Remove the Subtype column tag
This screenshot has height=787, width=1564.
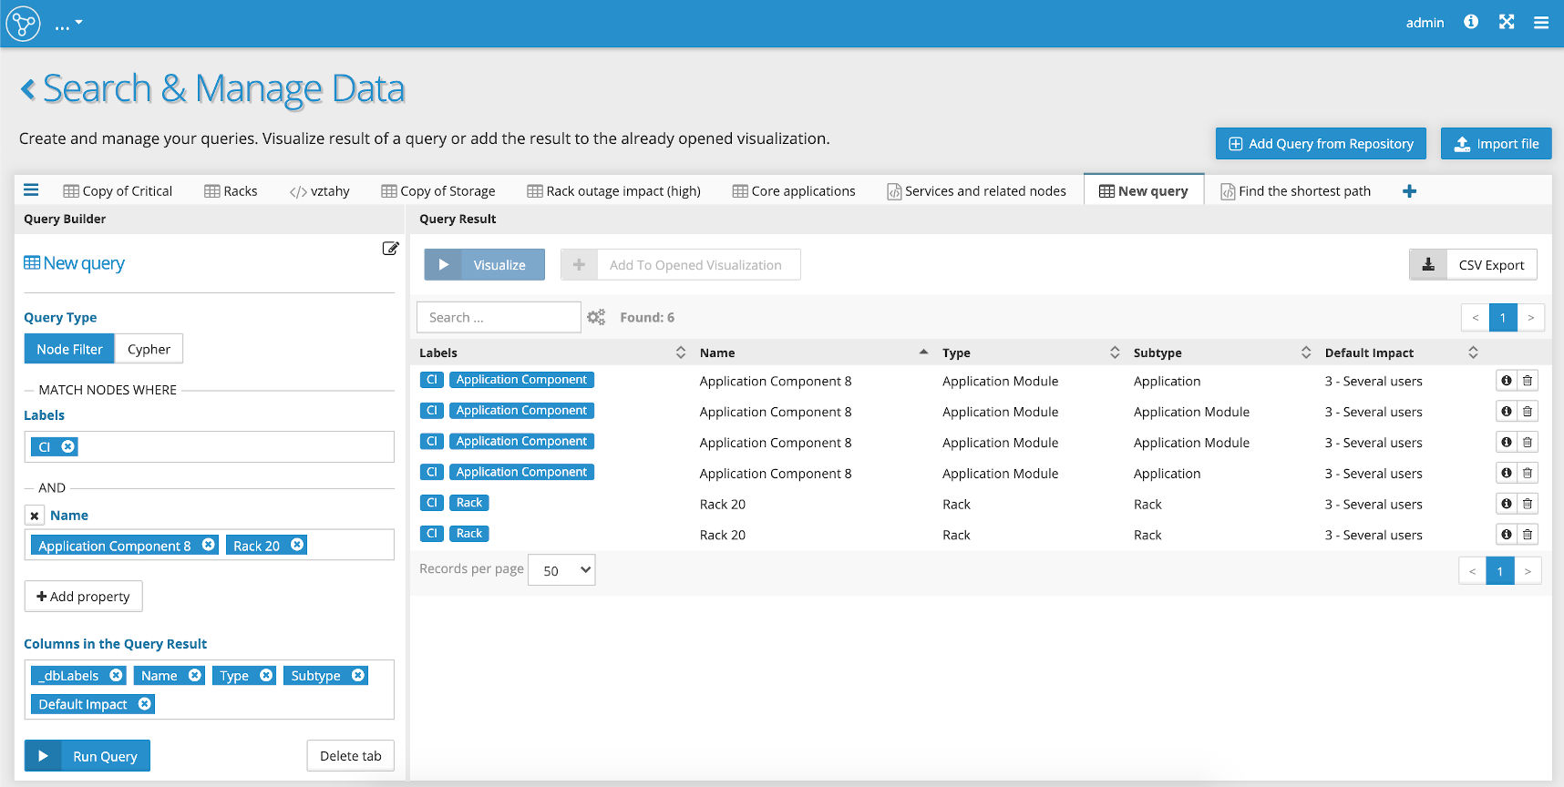click(358, 675)
